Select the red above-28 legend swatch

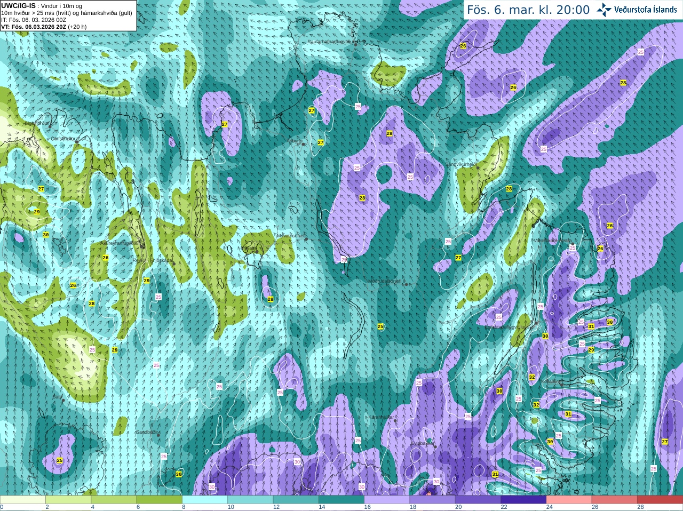click(660, 500)
